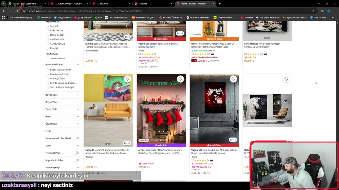Click color variants badge showing 16
339x190 pixels.
pyautogui.click(x=180, y=34)
